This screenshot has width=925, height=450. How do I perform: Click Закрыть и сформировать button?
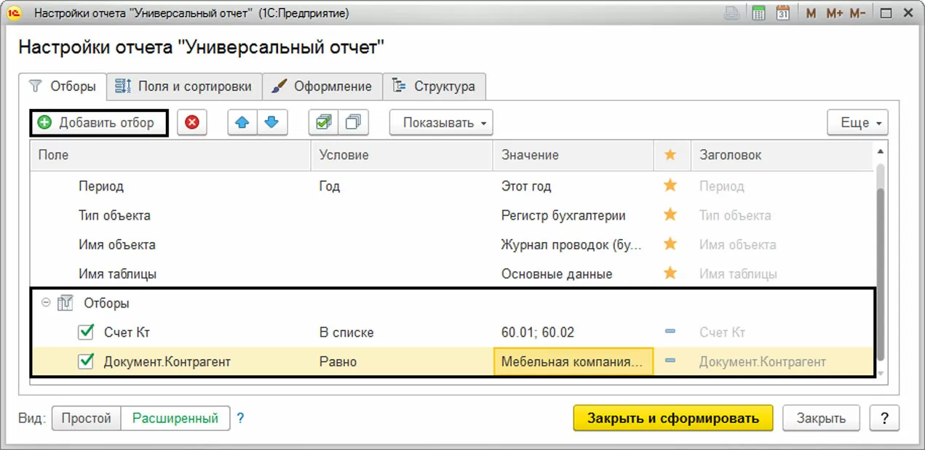pos(673,418)
